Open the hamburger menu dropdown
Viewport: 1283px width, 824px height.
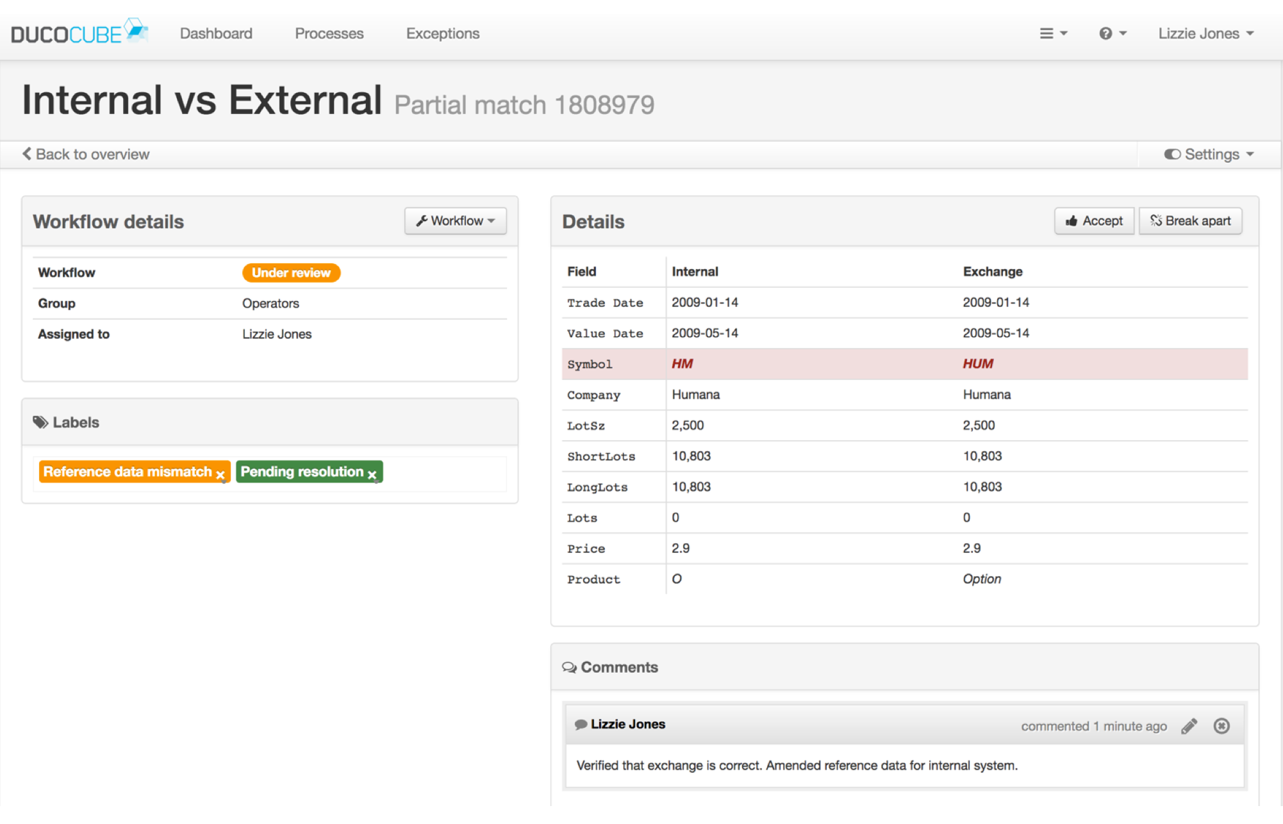point(1053,33)
